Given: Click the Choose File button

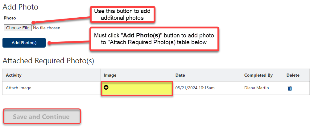Looking at the screenshot, I should click(18, 28).
